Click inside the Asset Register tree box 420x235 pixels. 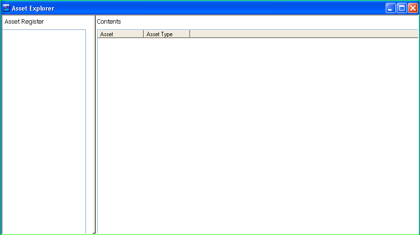pyautogui.click(x=44, y=132)
